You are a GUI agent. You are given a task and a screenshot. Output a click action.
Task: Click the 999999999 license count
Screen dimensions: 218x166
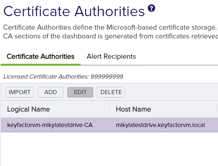tap(107, 77)
